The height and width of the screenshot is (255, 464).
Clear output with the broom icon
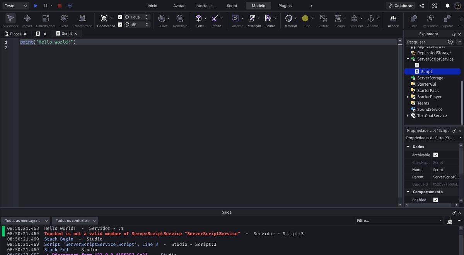pyautogui.click(x=449, y=221)
